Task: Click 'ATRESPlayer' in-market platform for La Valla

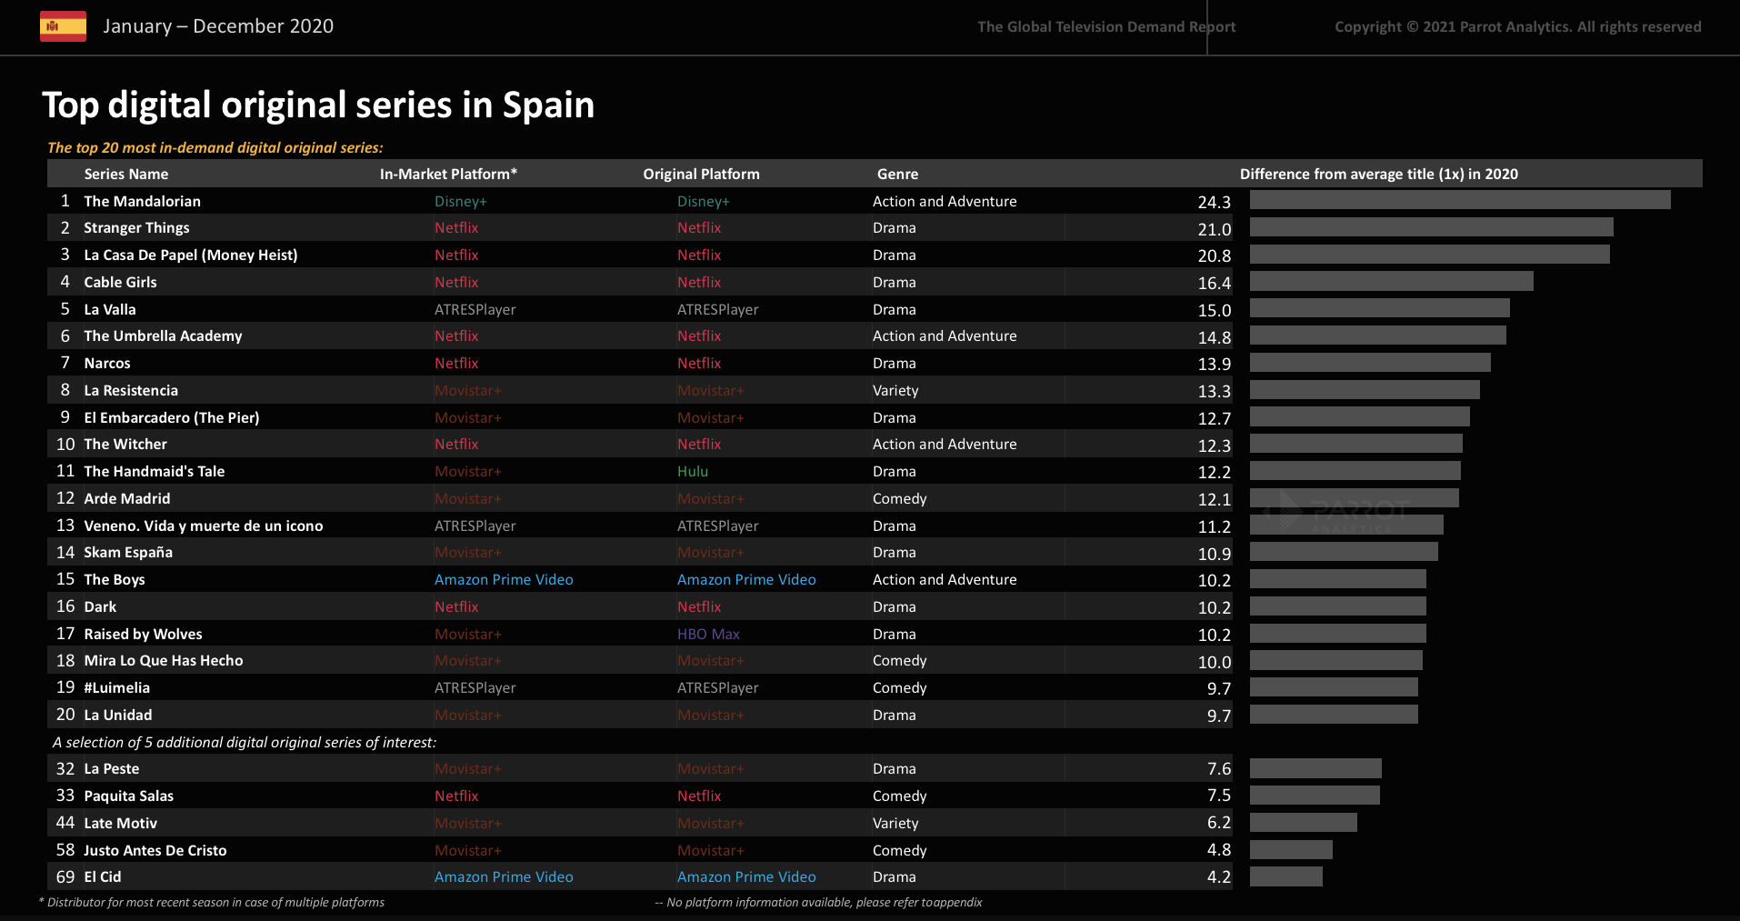Action: pos(475,310)
